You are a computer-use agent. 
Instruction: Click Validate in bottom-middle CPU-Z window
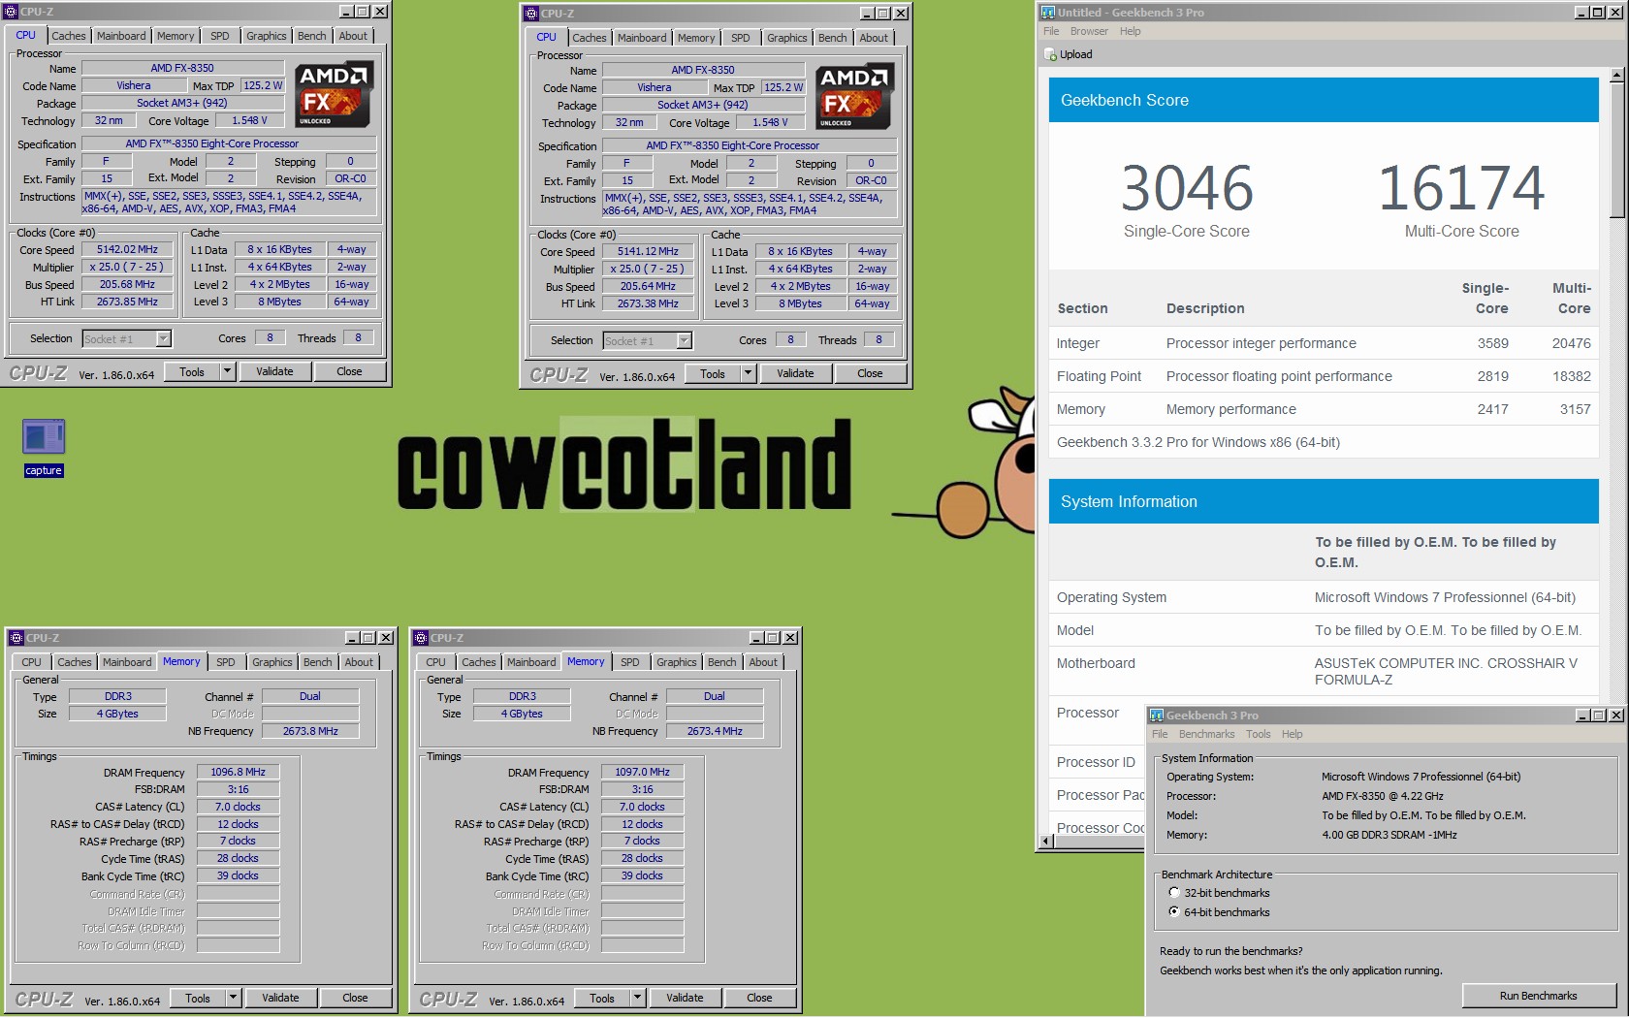[685, 998]
